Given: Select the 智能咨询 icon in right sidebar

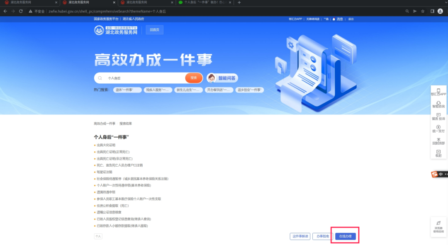Looking at the screenshot, I should pyautogui.click(x=438, y=104).
